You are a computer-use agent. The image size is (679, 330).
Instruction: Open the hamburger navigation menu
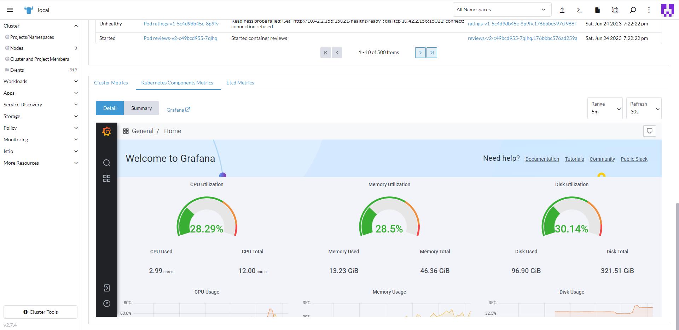[x=10, y=10]
